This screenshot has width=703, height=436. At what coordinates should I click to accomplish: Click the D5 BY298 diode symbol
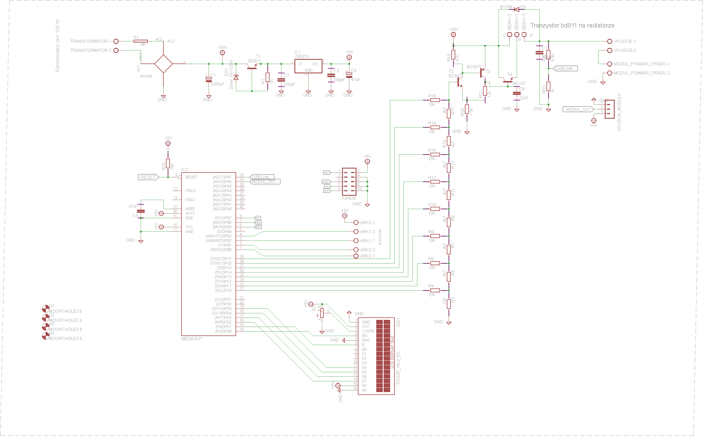(516, 10)
